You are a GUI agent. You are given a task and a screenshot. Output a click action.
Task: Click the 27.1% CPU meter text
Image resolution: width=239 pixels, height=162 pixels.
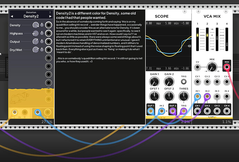47,122
